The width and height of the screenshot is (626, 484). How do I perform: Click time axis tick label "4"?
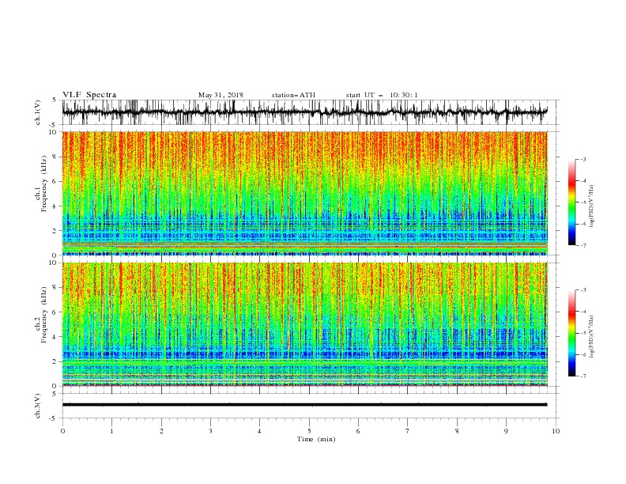pyautogui.click(x=259, y=431)
